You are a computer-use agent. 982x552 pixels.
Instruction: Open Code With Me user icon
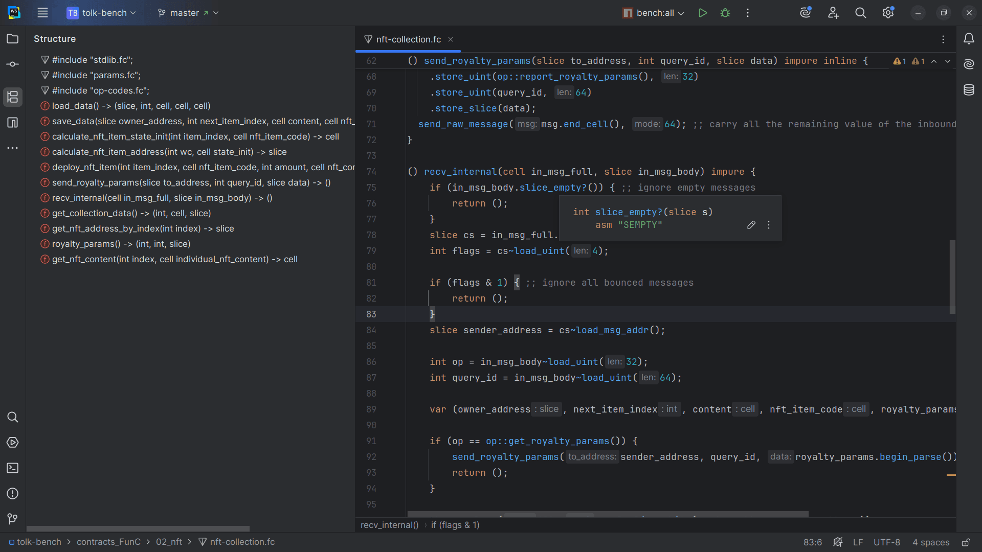834,13
